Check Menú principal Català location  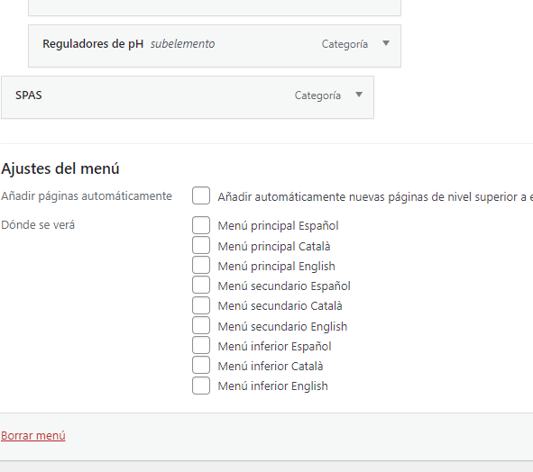pyautogui.click(x=201, y=246)
